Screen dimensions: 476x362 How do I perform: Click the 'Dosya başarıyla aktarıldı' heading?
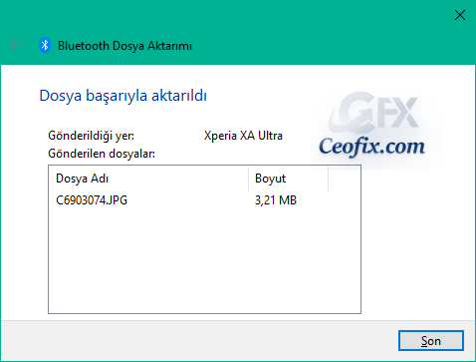(123, 96)
